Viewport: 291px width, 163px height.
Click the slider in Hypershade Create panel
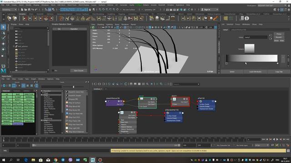74,86
